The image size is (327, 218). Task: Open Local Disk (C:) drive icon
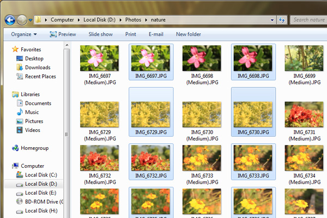20,174
